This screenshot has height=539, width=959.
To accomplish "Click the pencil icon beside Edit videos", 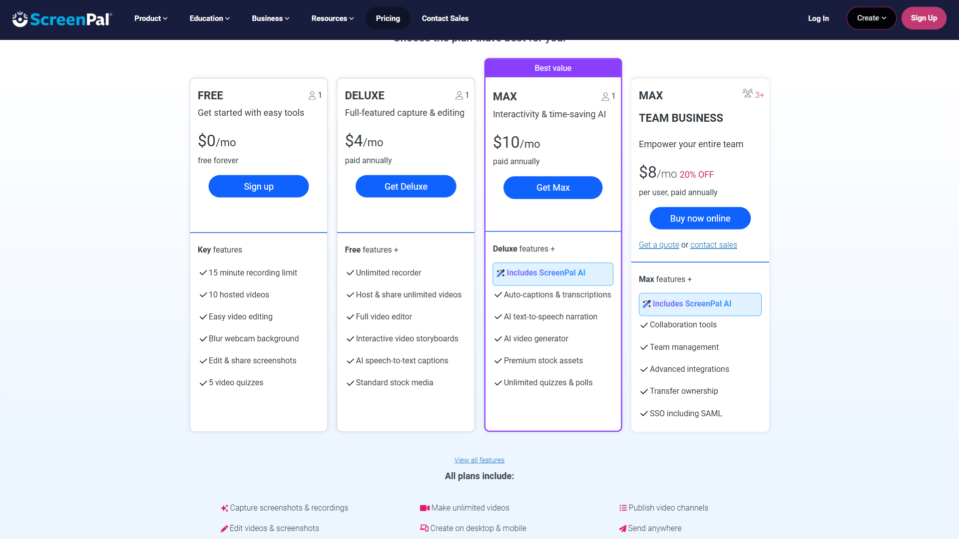I will click(x=224, y=529).
